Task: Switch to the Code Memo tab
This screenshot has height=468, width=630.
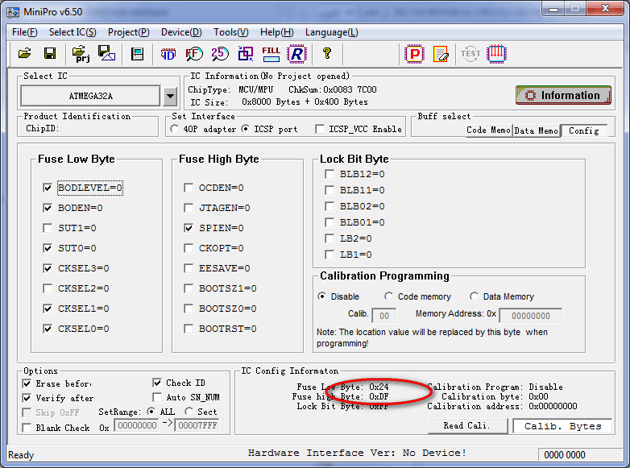Action: (x=488, y=130)
